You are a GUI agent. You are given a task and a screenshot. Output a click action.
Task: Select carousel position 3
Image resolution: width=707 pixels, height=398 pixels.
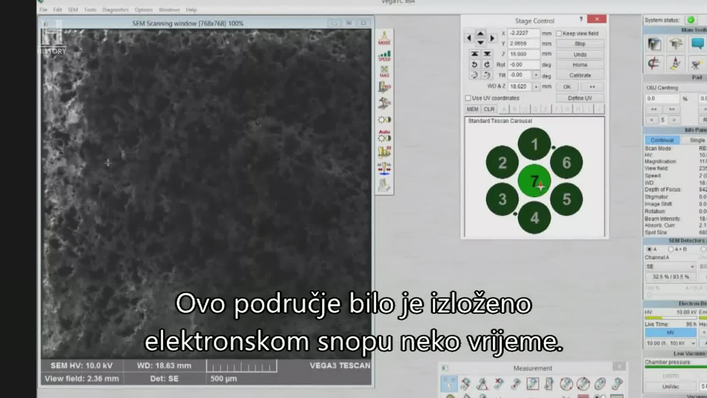(x=502, y=199)
